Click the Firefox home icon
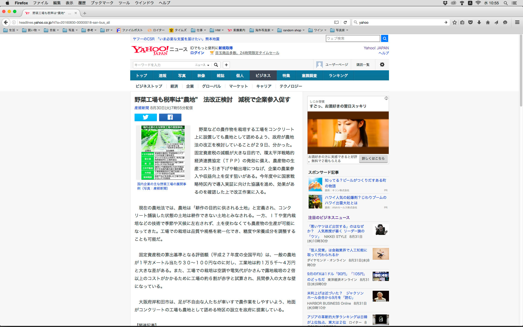The width and height of the screenshot is (523, 327). click(488, 22)
